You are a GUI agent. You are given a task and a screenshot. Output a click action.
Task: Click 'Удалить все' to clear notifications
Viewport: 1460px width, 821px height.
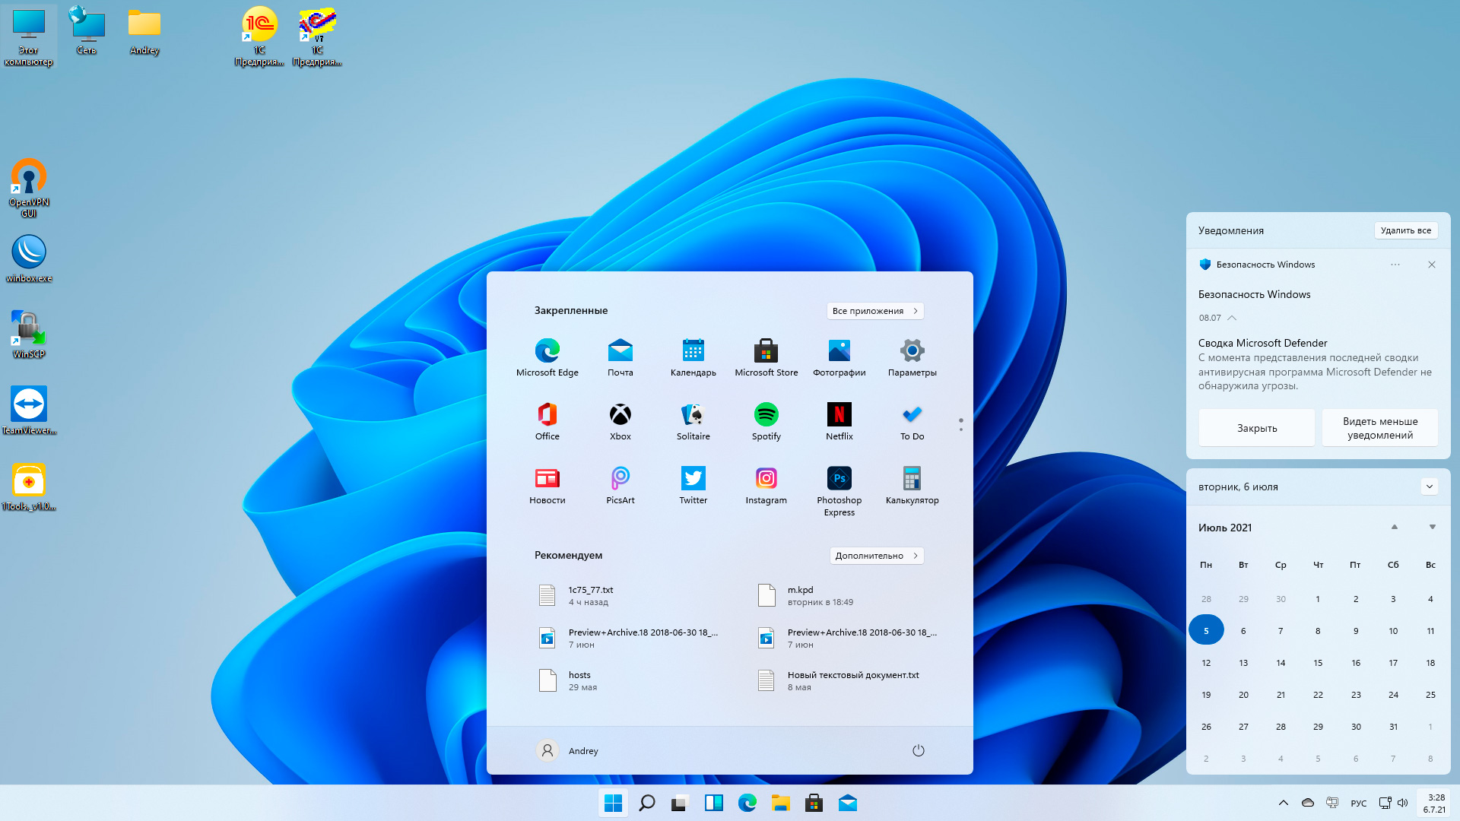[1405, 230]
